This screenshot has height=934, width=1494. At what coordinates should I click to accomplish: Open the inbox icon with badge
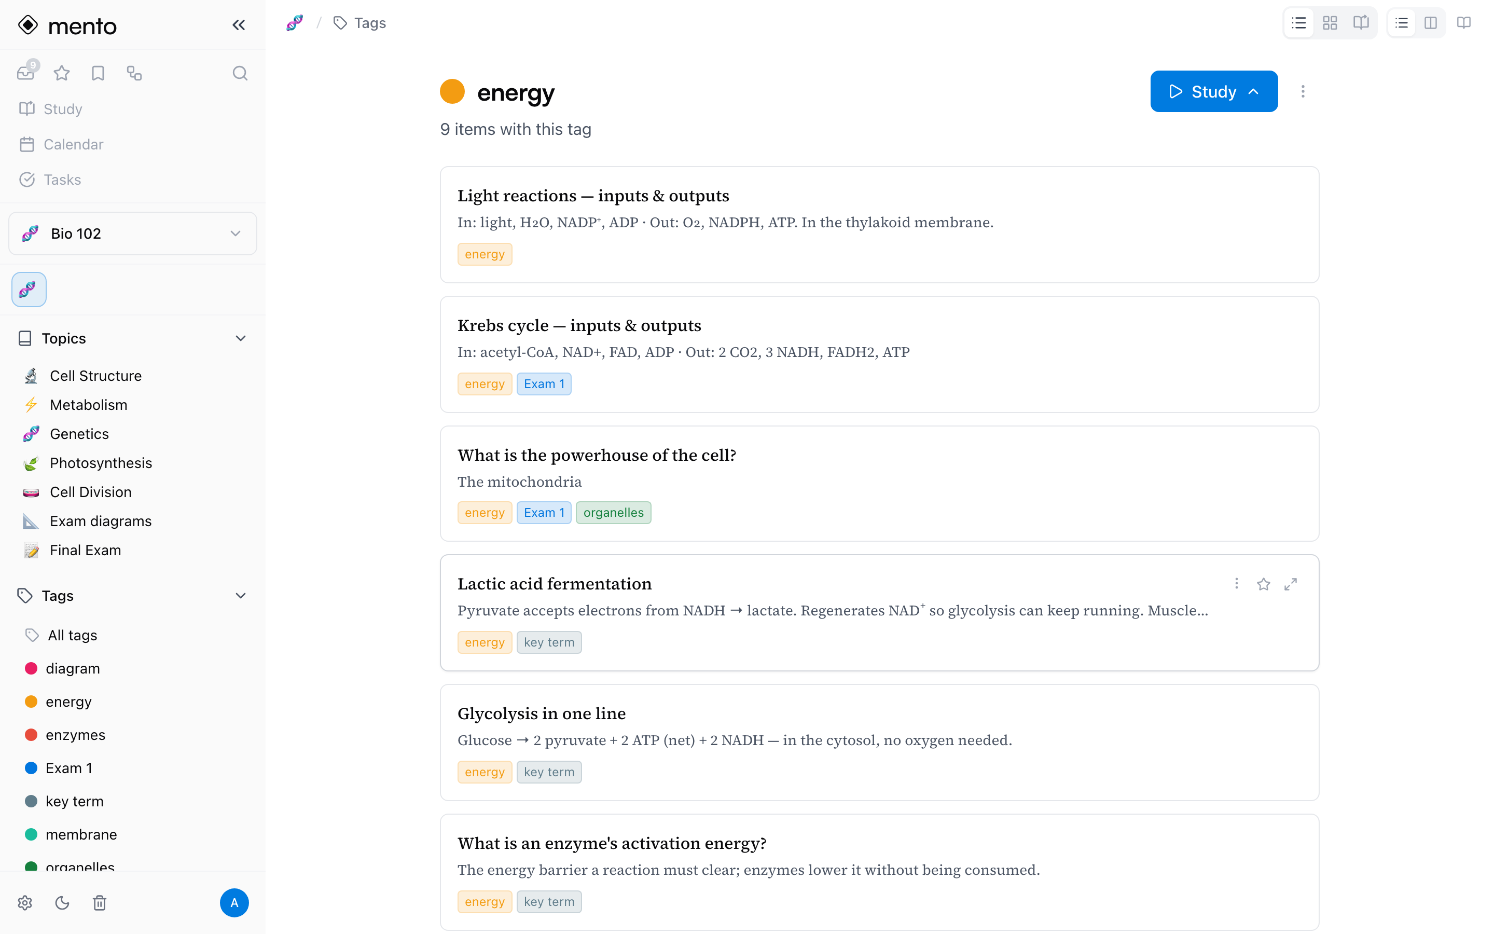(26, 73)
